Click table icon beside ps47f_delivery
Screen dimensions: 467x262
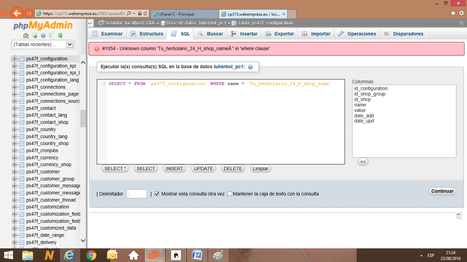22,242
